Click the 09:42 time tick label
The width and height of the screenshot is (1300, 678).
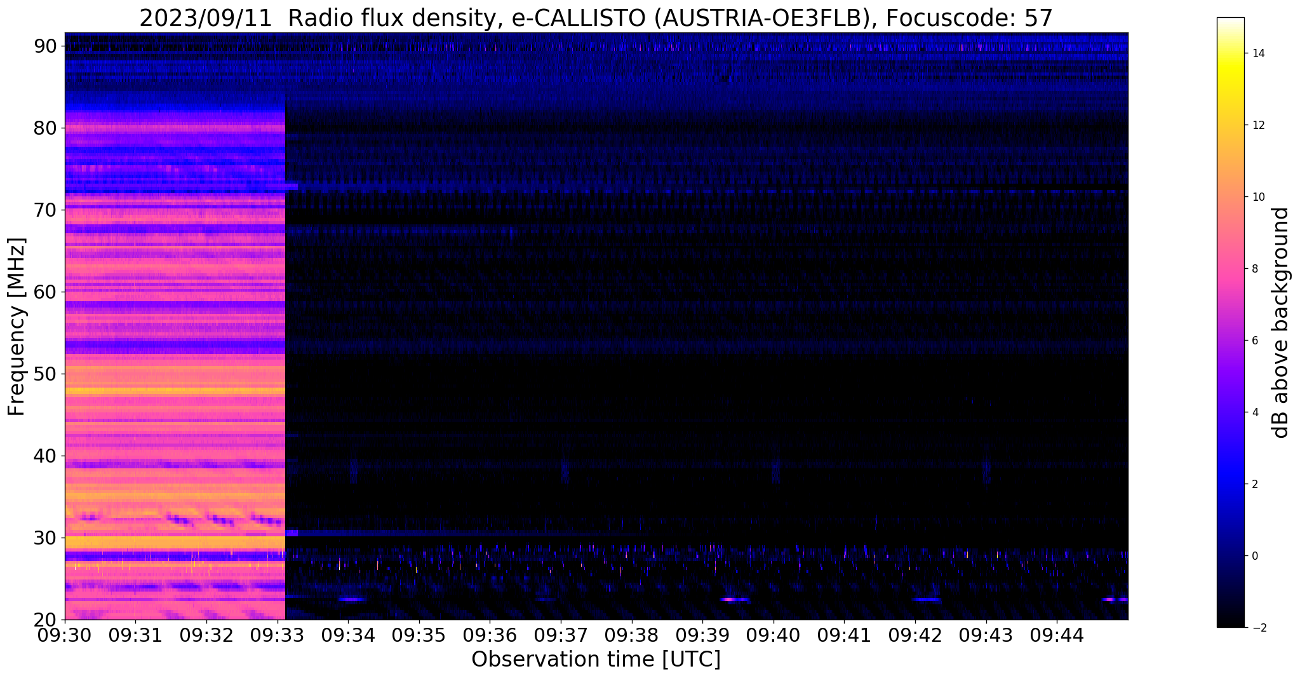[915, 634]
